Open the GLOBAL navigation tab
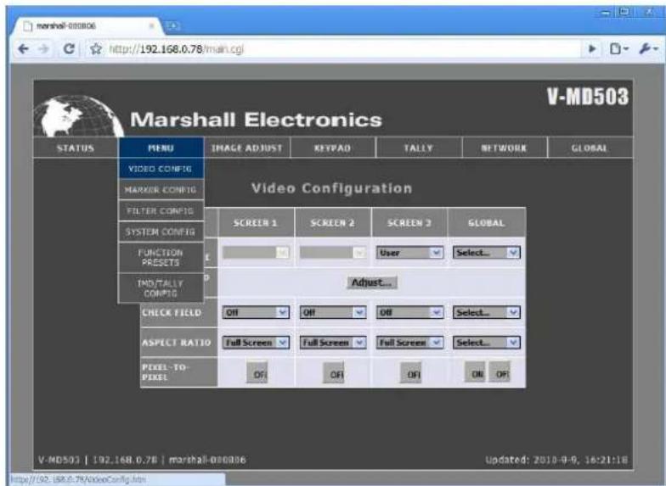 [590, 148]
